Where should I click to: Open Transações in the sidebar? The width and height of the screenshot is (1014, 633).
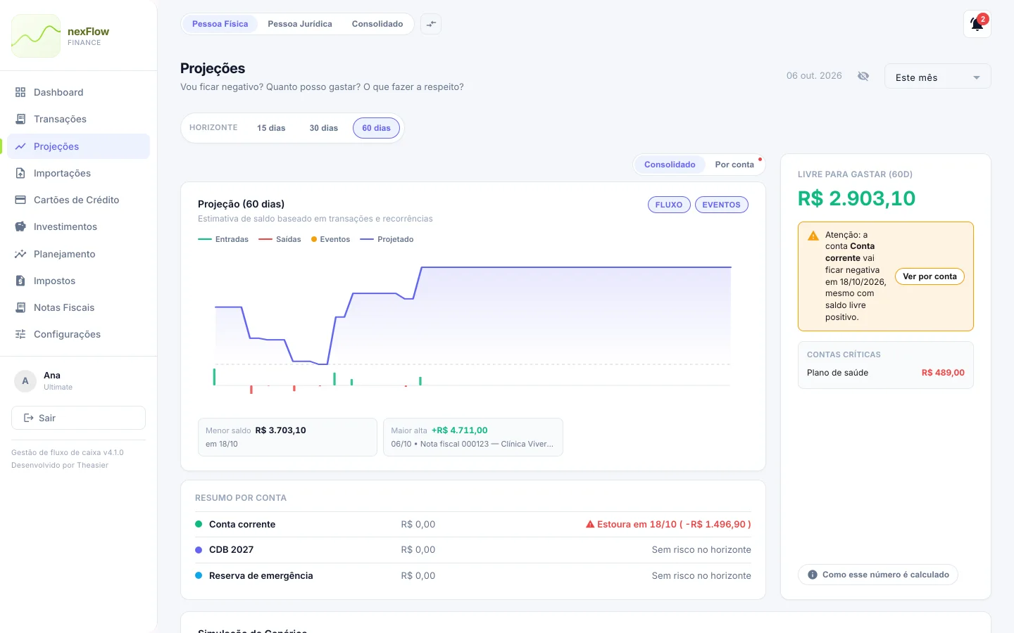(78, 119)
